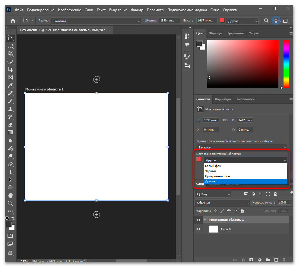Toggle width-height link in Properties
The width and height of the screenshot is (298, 267).
(225, 120)
